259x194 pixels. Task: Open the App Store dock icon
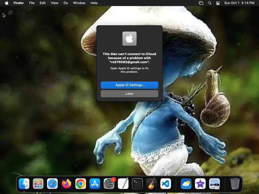coord(95,184)
